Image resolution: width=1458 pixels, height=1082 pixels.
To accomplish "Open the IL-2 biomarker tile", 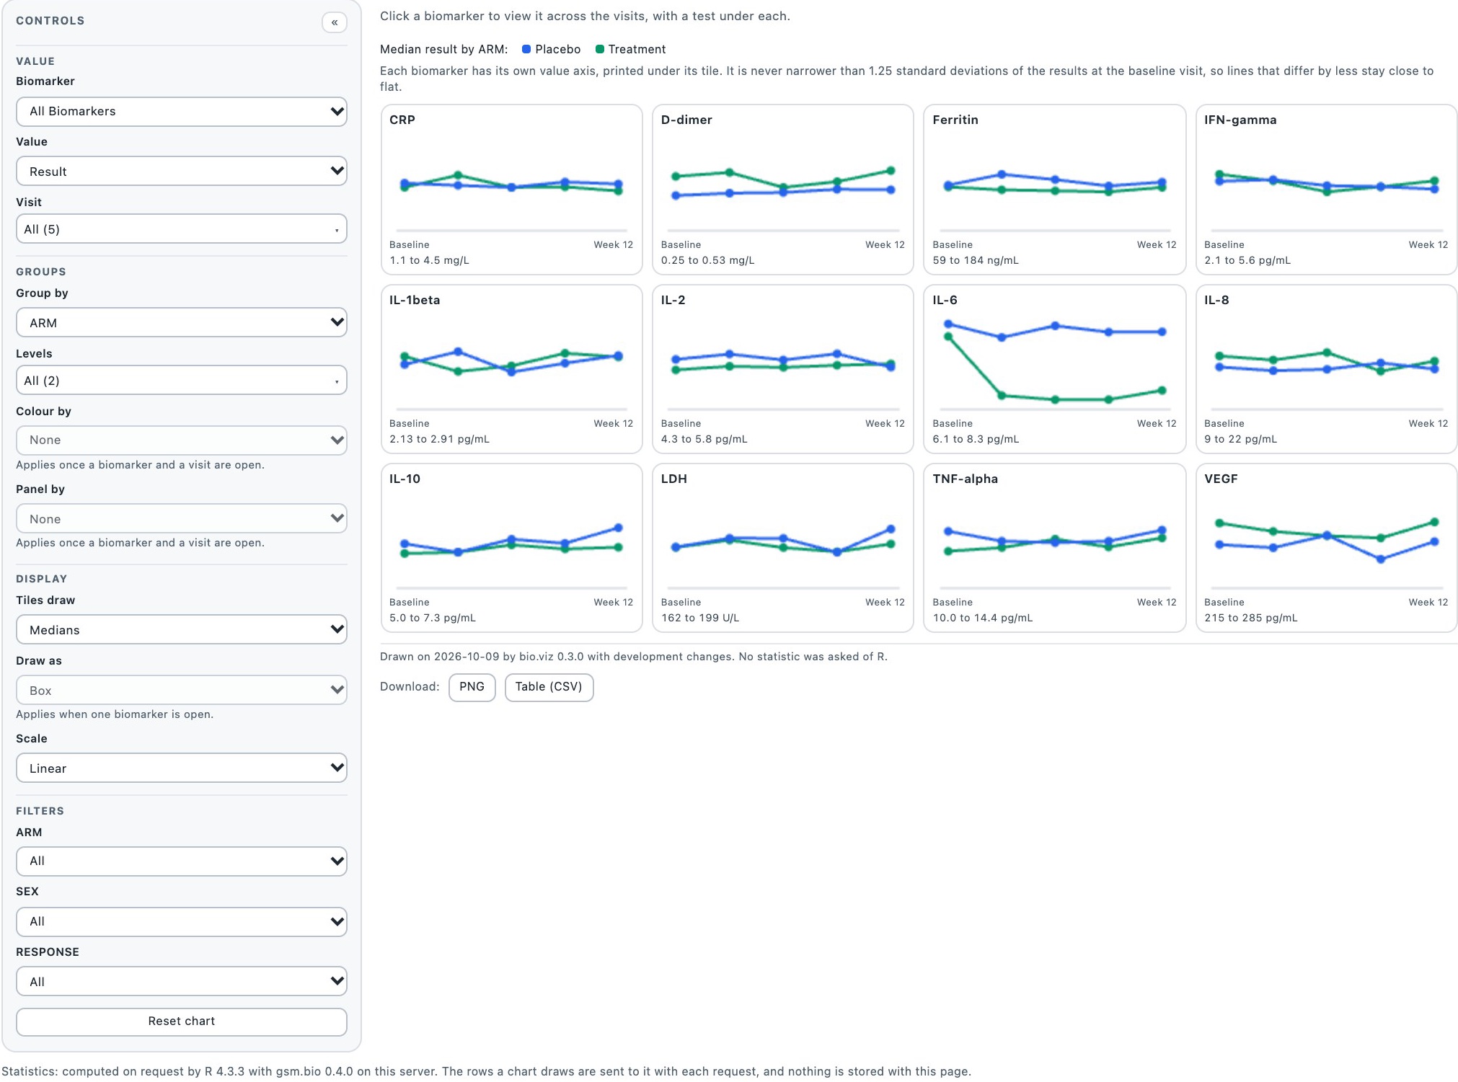I will click(783, 369).
